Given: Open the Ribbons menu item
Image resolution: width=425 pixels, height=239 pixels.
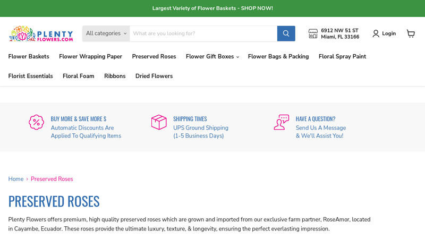Looking at the screenshot, I should click(115, 76).
